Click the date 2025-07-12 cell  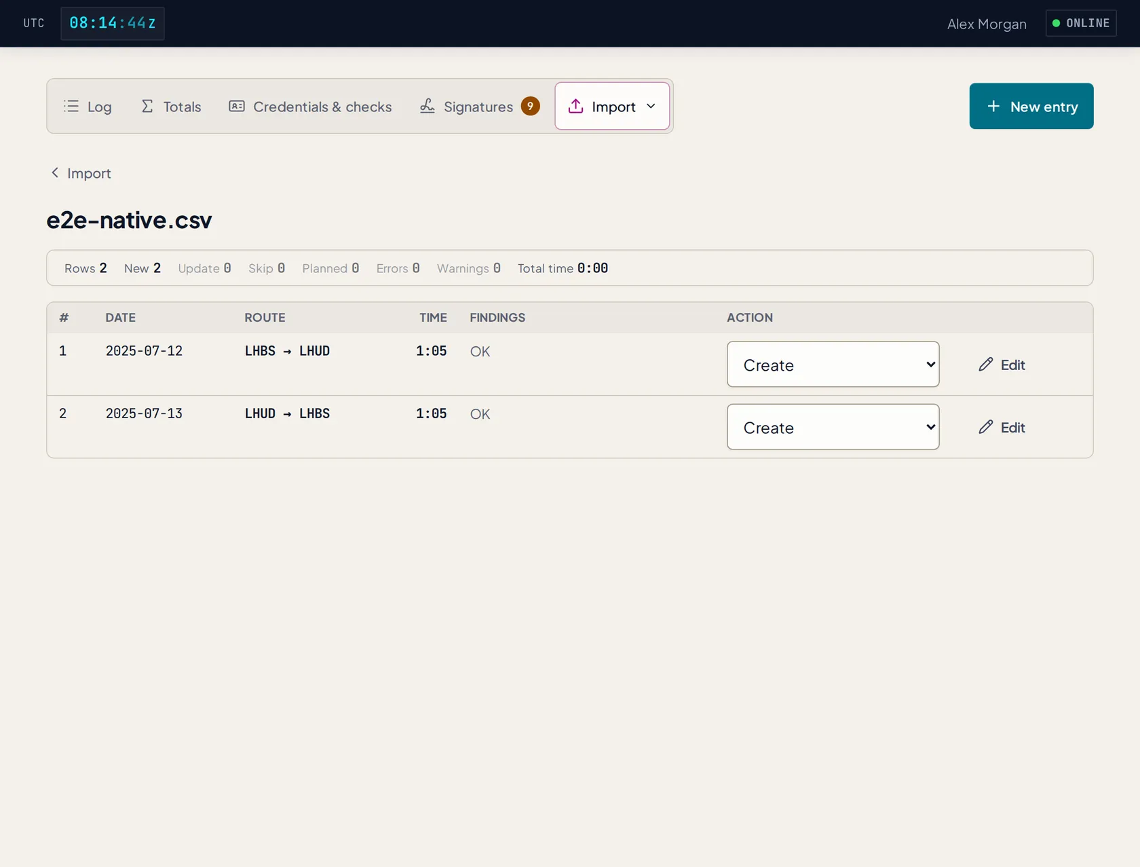pyautogui.click(x=144, y=351)
